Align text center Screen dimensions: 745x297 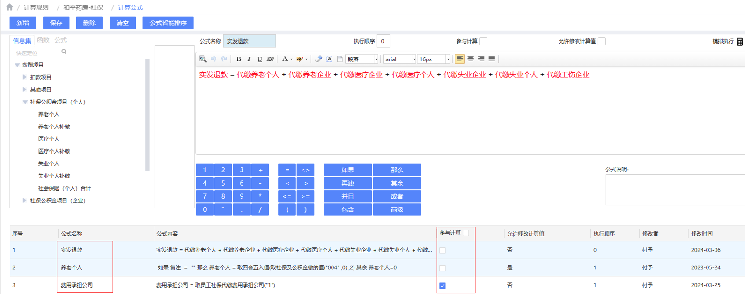tap(471, 59)
